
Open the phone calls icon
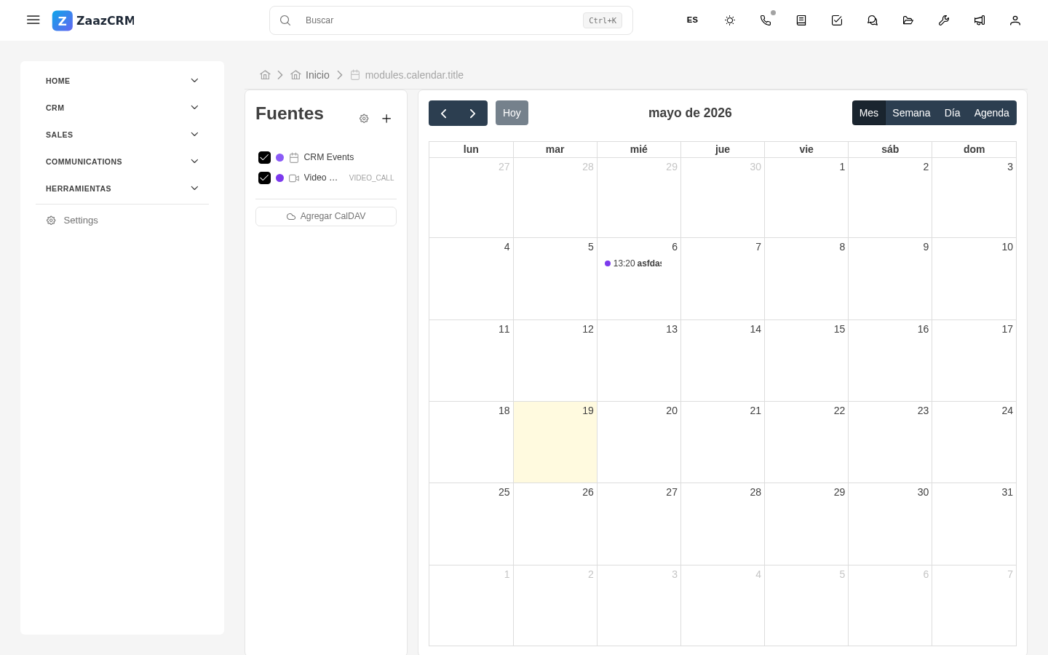(766, 20)
